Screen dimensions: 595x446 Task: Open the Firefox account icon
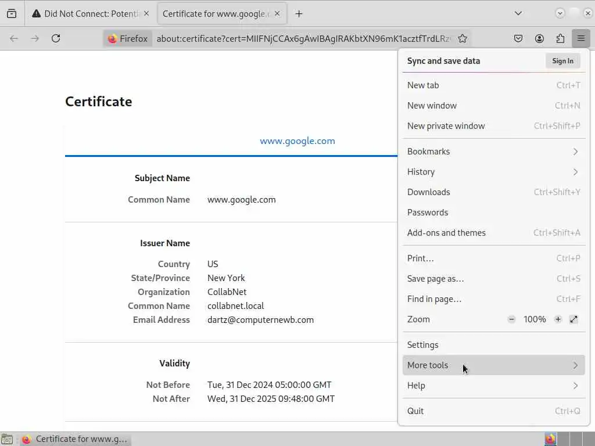tap(539, 38)
